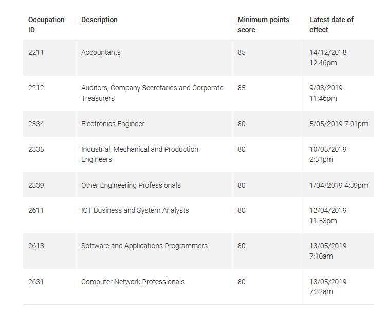Viewport: 385px width, 310px height.
Task: Click the date 1/04/2019 4:39pm
Action: click(x=338, y=185)
